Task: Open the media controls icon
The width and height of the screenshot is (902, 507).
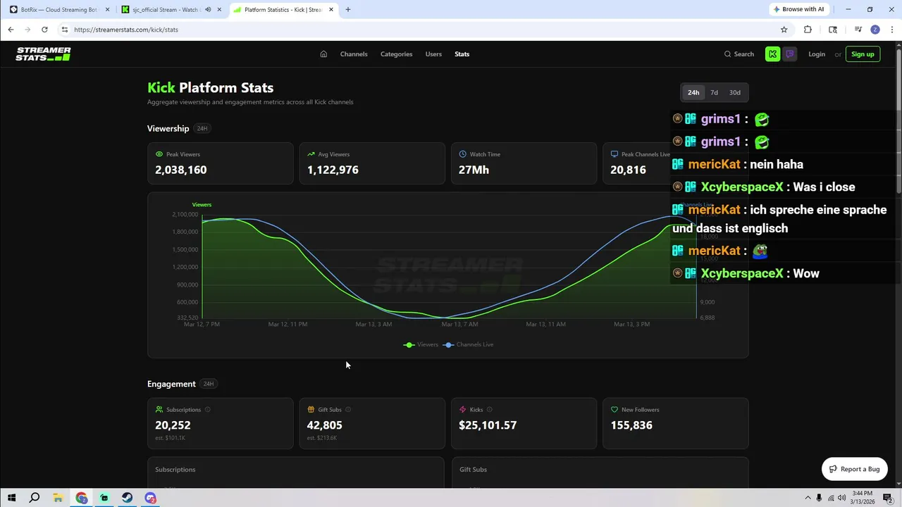Action: 858,30
